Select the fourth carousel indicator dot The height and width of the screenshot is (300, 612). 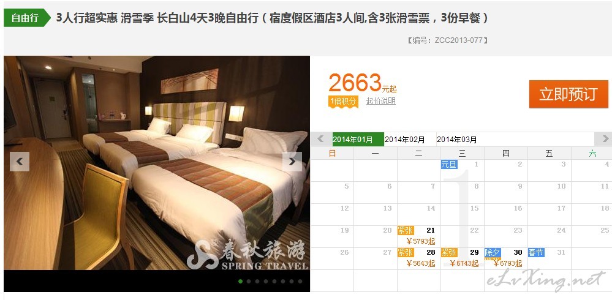[x=266, y=281]
